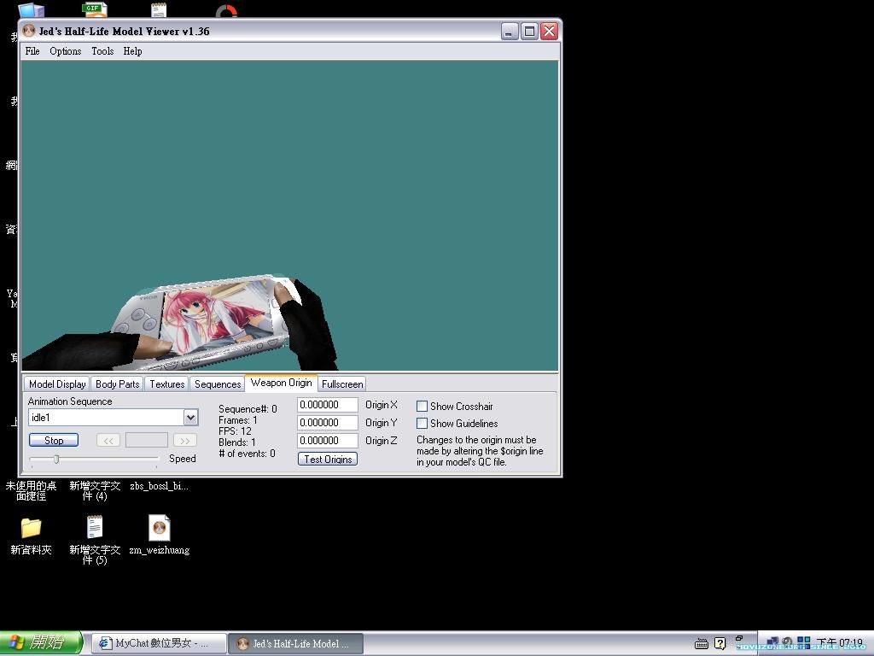Enable the Show Guidelines checkbox
The width and height of the screenshot is (874, 656).
coord(422,424)
